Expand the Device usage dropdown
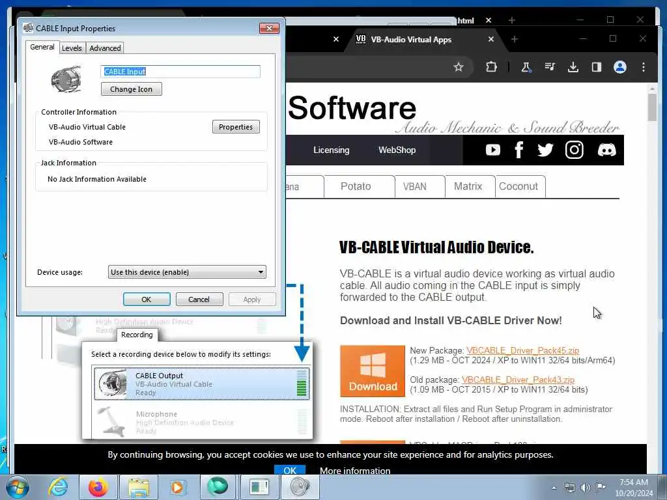This screenshot has height=500, width=667. pos(187,272)
